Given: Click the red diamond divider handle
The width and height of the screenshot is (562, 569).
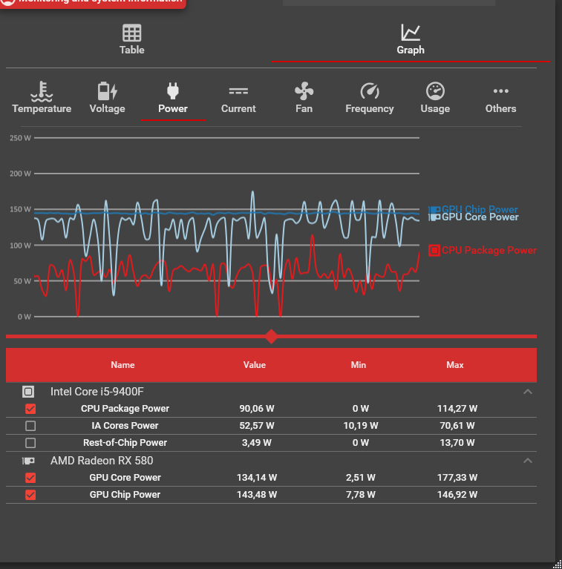Looking at the screenshot, I should point(271,336).
